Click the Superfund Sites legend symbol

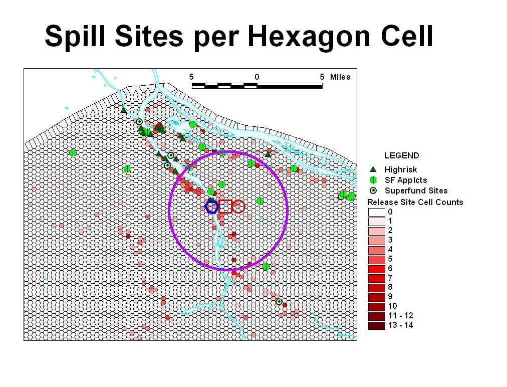pos(373,190)
